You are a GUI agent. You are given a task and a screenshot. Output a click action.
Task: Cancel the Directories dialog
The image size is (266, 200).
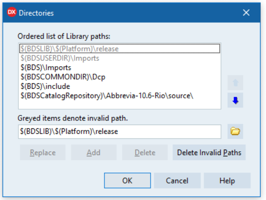(177, 181)
